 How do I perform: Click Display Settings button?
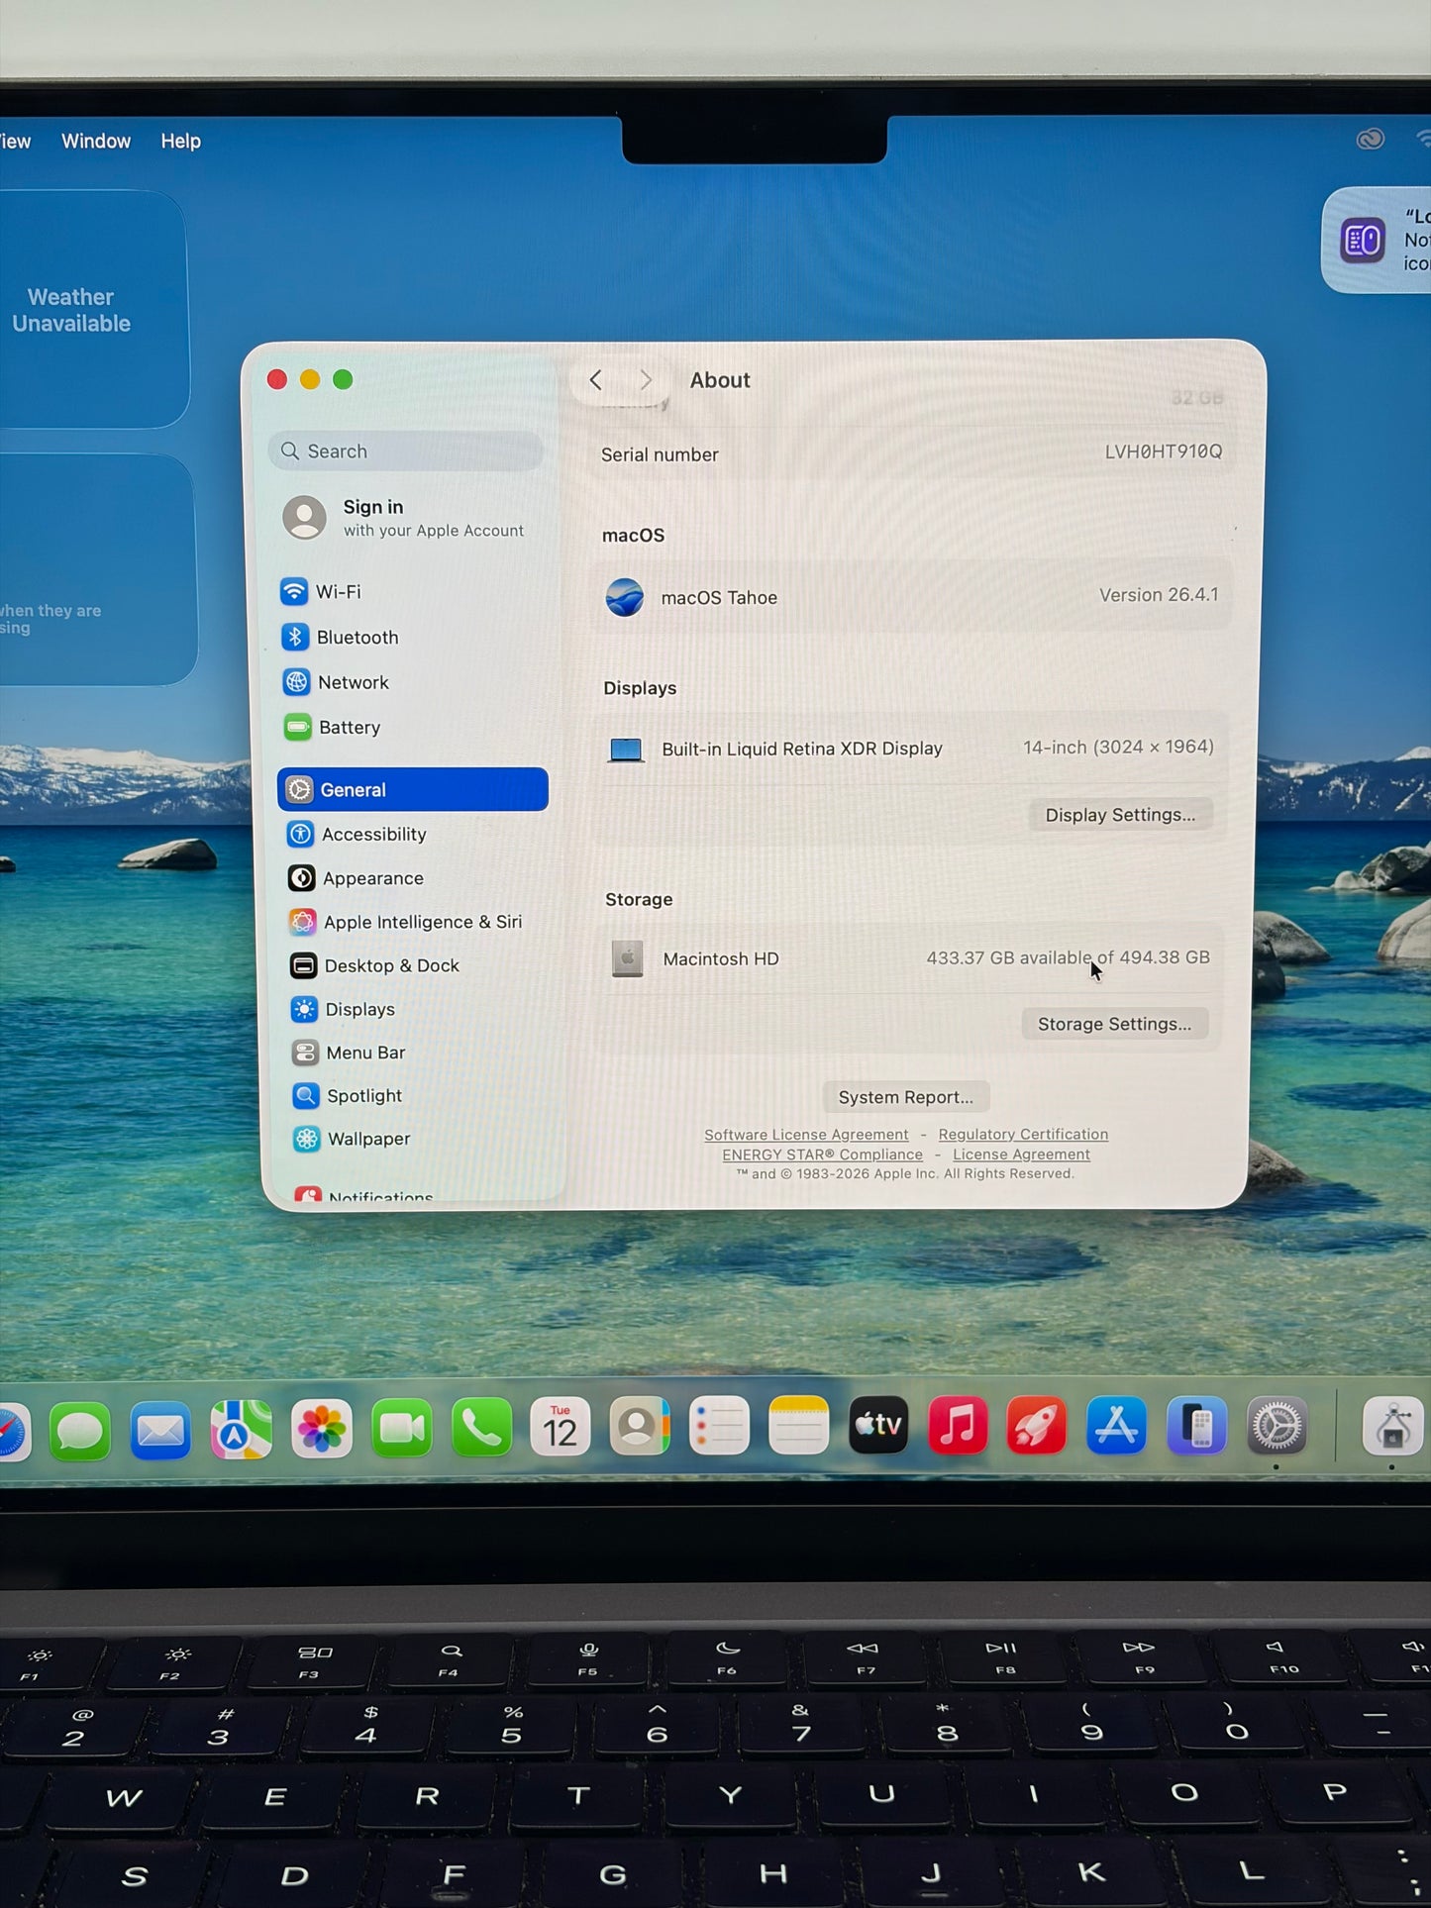pyautogui.click(x=1120, y=815)
